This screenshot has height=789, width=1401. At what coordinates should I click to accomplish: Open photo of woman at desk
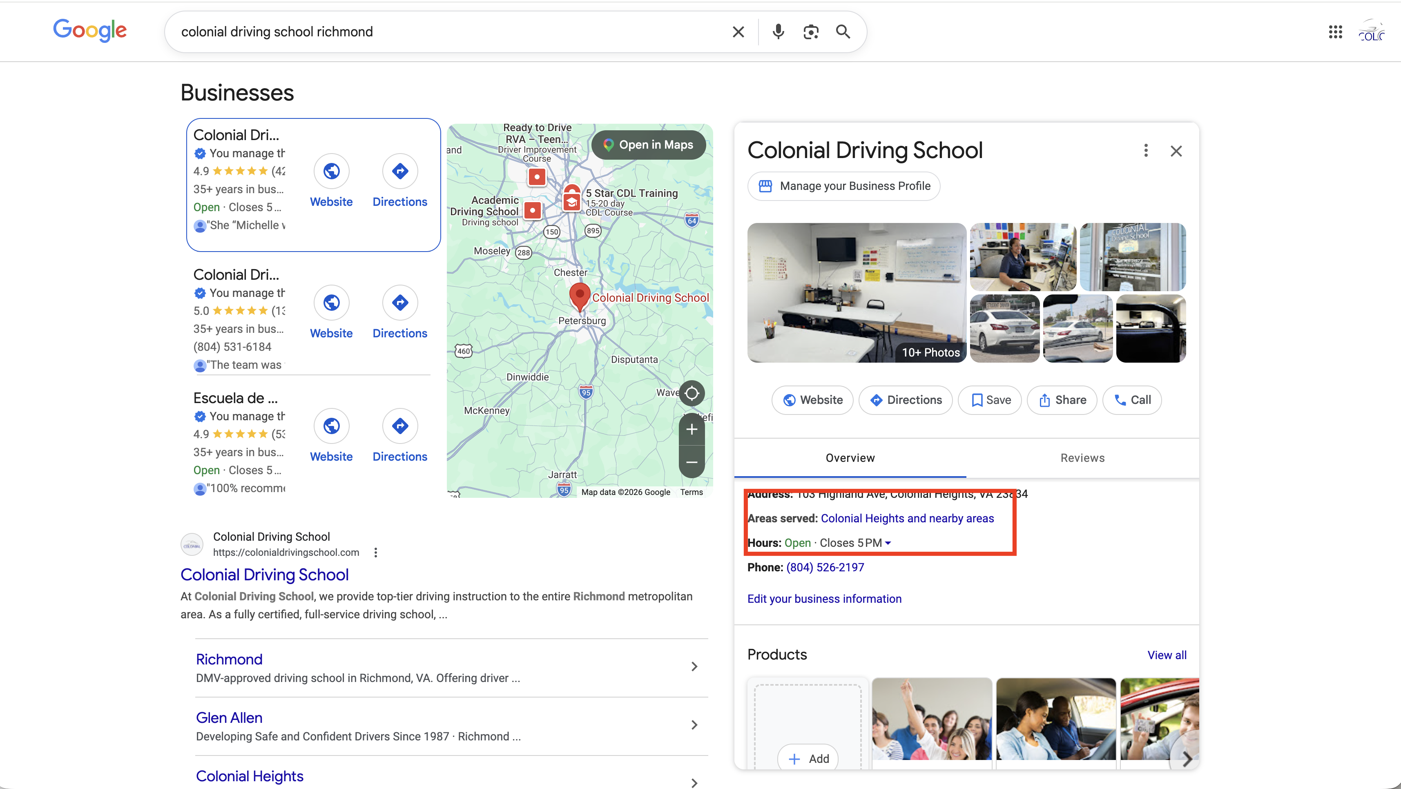pos(1022,256)
